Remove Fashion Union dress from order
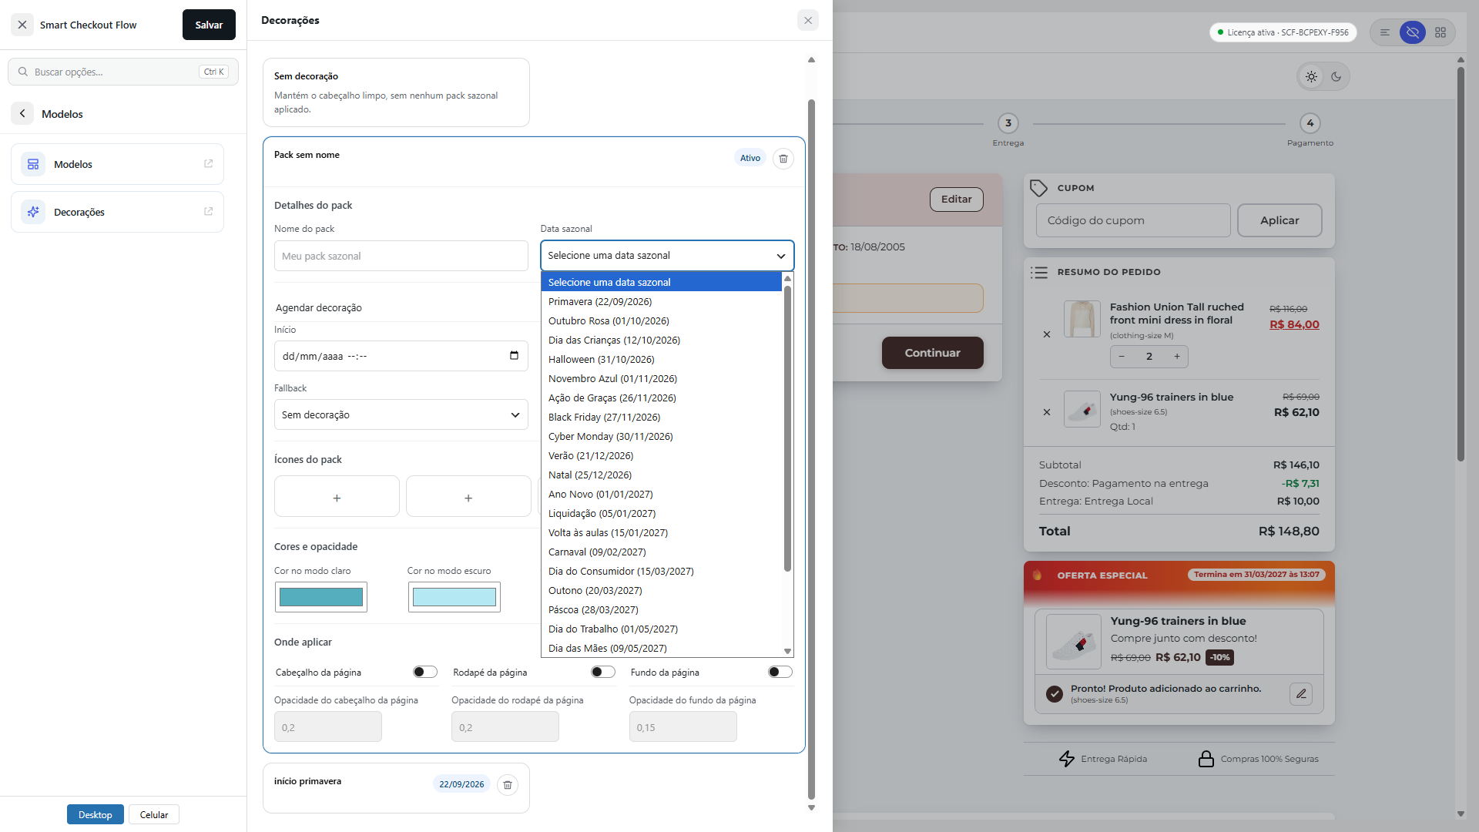The height and width of the screenshot is (832, 1479). (x=1047, y=334)
